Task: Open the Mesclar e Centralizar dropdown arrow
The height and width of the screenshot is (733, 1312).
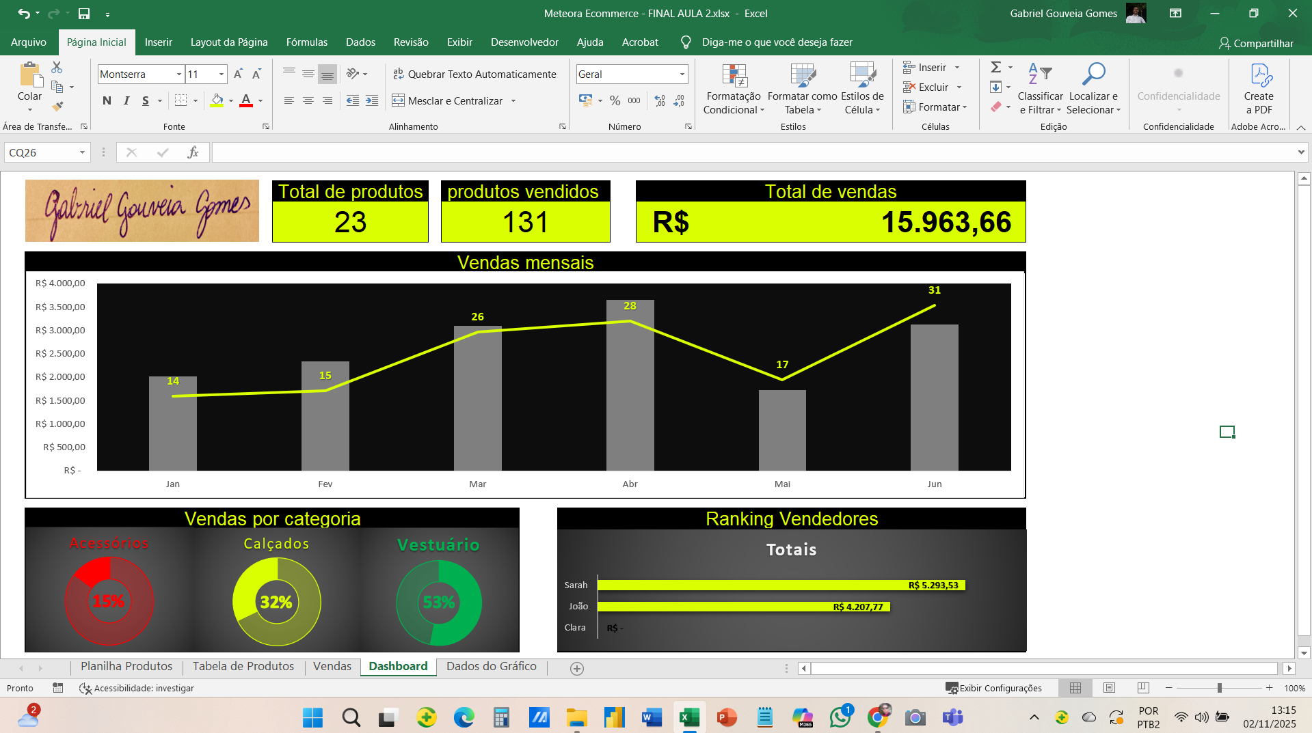Action: tap(513, 101)
